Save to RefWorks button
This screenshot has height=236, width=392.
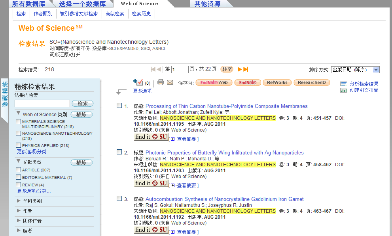(x=277, y=83)
